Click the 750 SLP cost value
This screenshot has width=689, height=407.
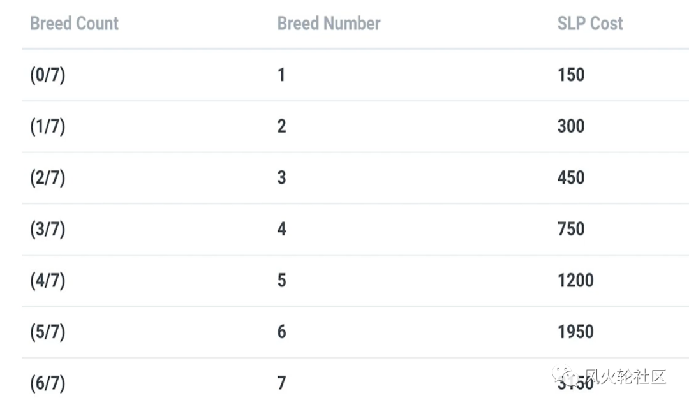tap(571, 230)
